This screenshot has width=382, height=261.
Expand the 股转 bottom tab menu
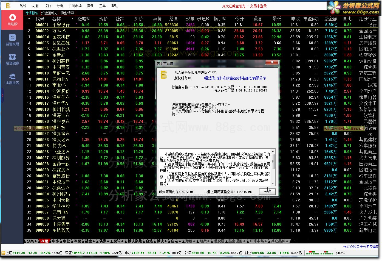tap(118, 241)
